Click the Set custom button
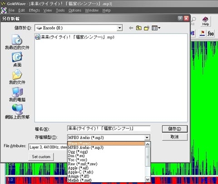Screen dimensions: 218x184 point(41,157)
